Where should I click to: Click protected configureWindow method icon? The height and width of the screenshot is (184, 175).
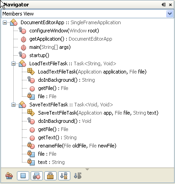point(22,31)
